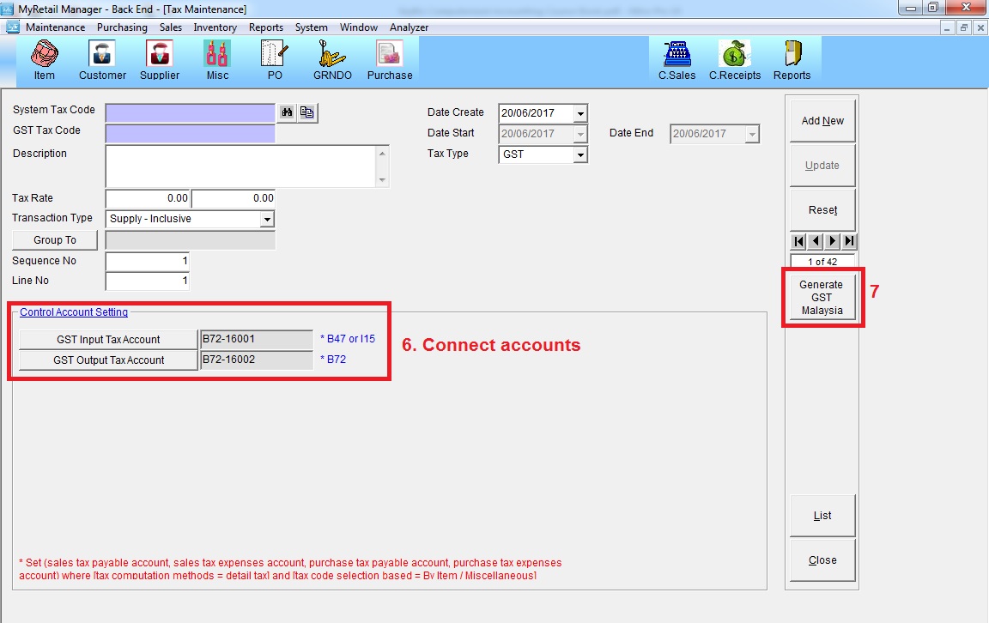Click the Generate GST Malaysia button

[x=822, y=298]
